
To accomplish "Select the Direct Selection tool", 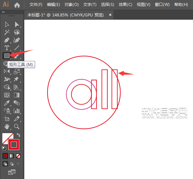I will click(x=17, y=25).
